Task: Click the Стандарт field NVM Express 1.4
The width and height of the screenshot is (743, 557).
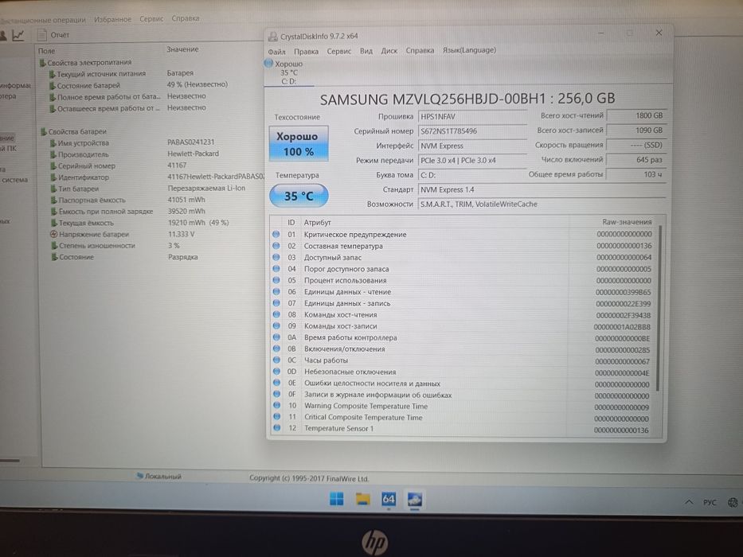Action: tap(542, 190)
